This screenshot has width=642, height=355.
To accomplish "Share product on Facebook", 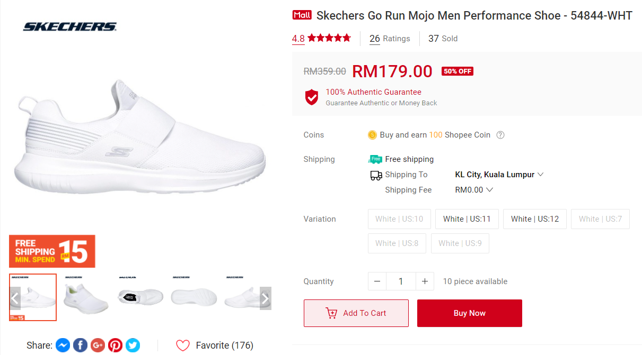I will tap(80, 345).
